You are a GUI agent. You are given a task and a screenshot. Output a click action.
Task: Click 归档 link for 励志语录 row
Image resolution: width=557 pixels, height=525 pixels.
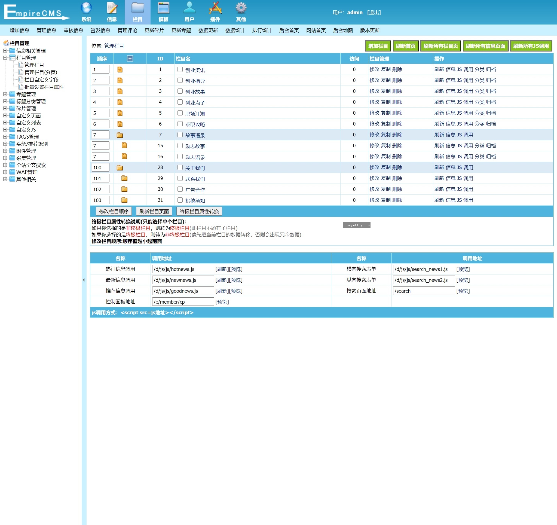click(491, 156)
